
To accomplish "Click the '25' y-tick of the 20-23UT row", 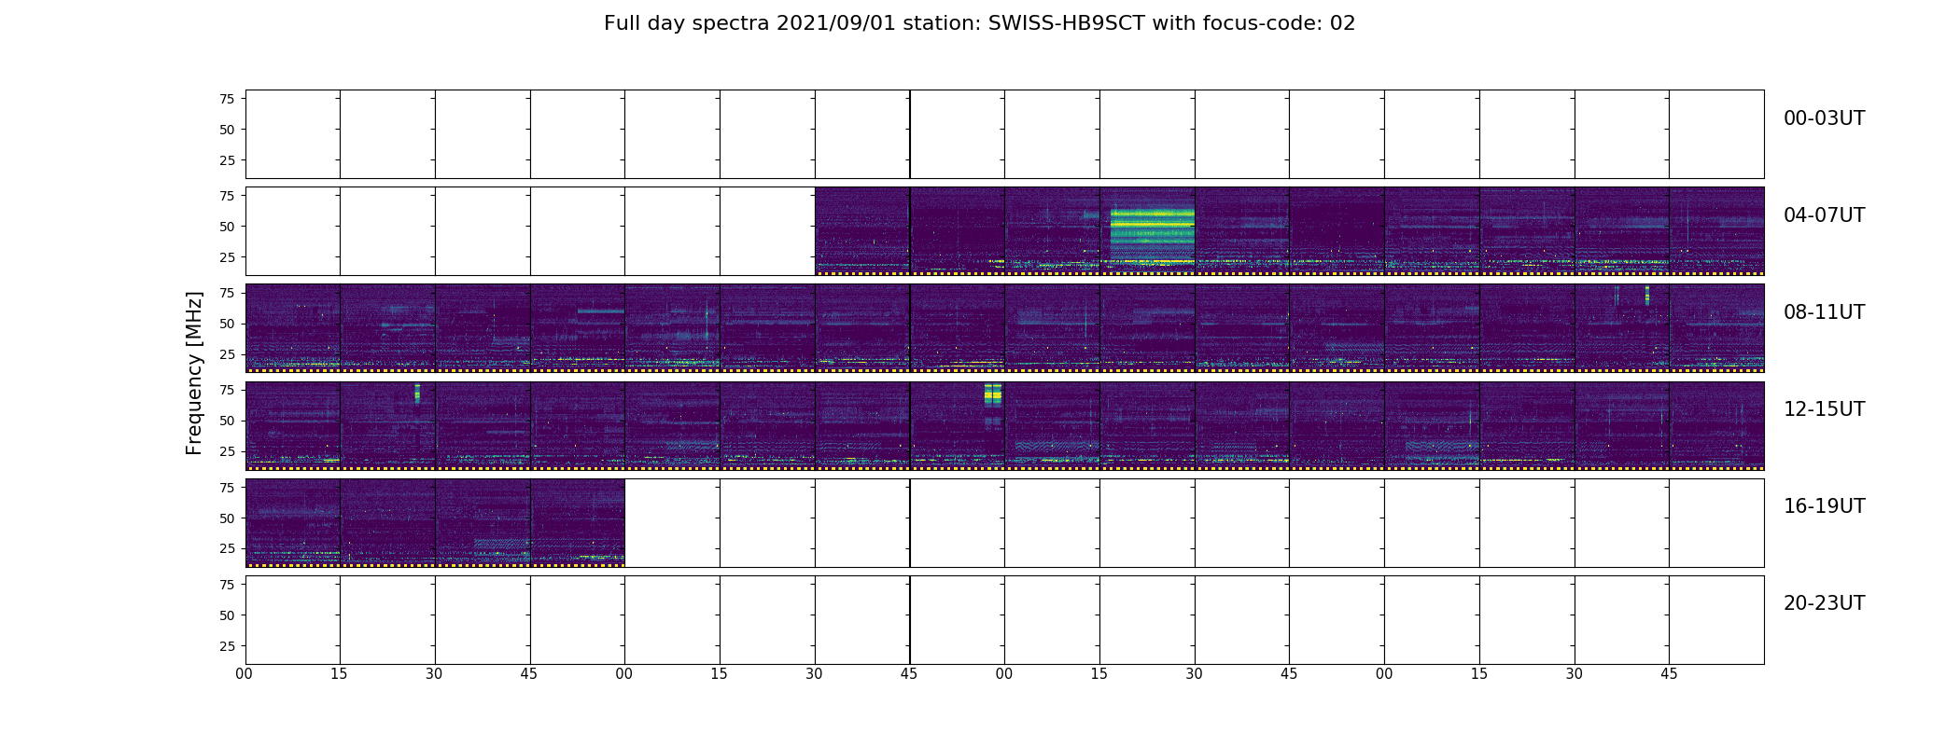I will (x=227, y=646).
